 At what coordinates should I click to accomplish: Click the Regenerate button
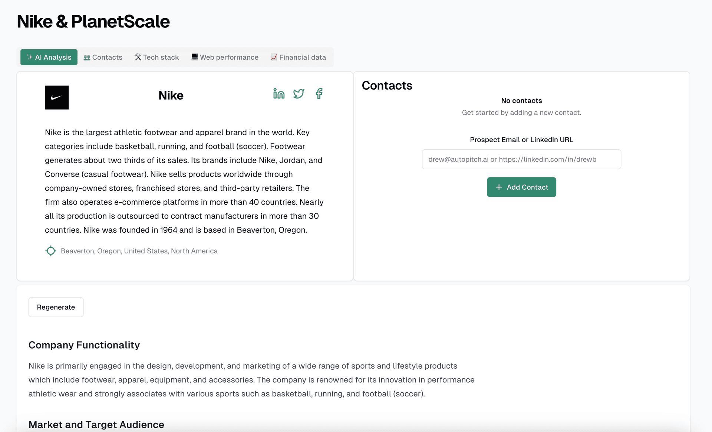click(x=56, y=307)
